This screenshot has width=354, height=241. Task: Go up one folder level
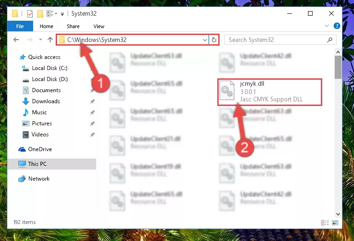tap(50, 40)
